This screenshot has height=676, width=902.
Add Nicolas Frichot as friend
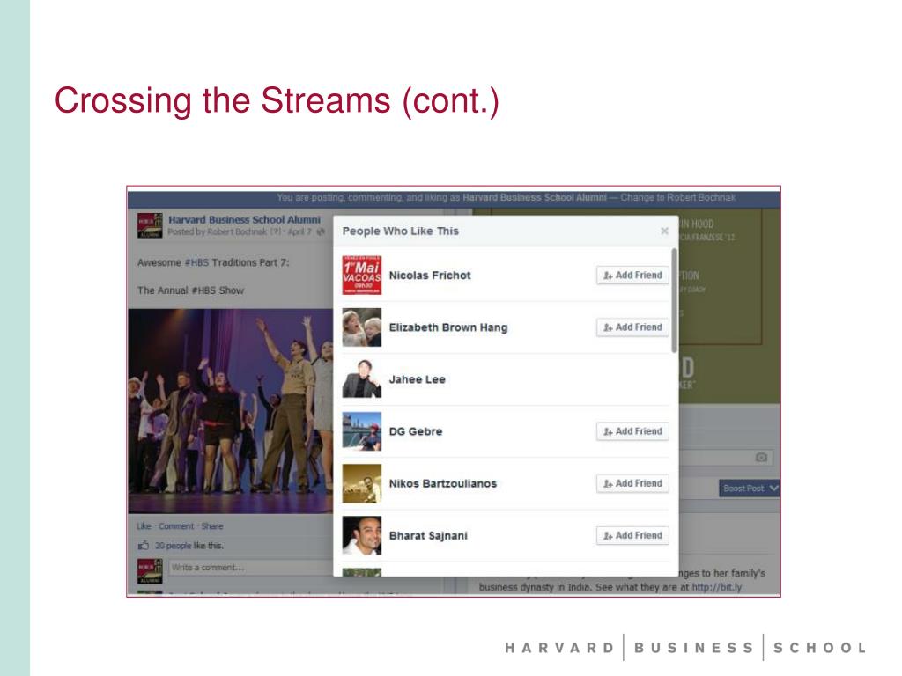[x=632, y=276]
